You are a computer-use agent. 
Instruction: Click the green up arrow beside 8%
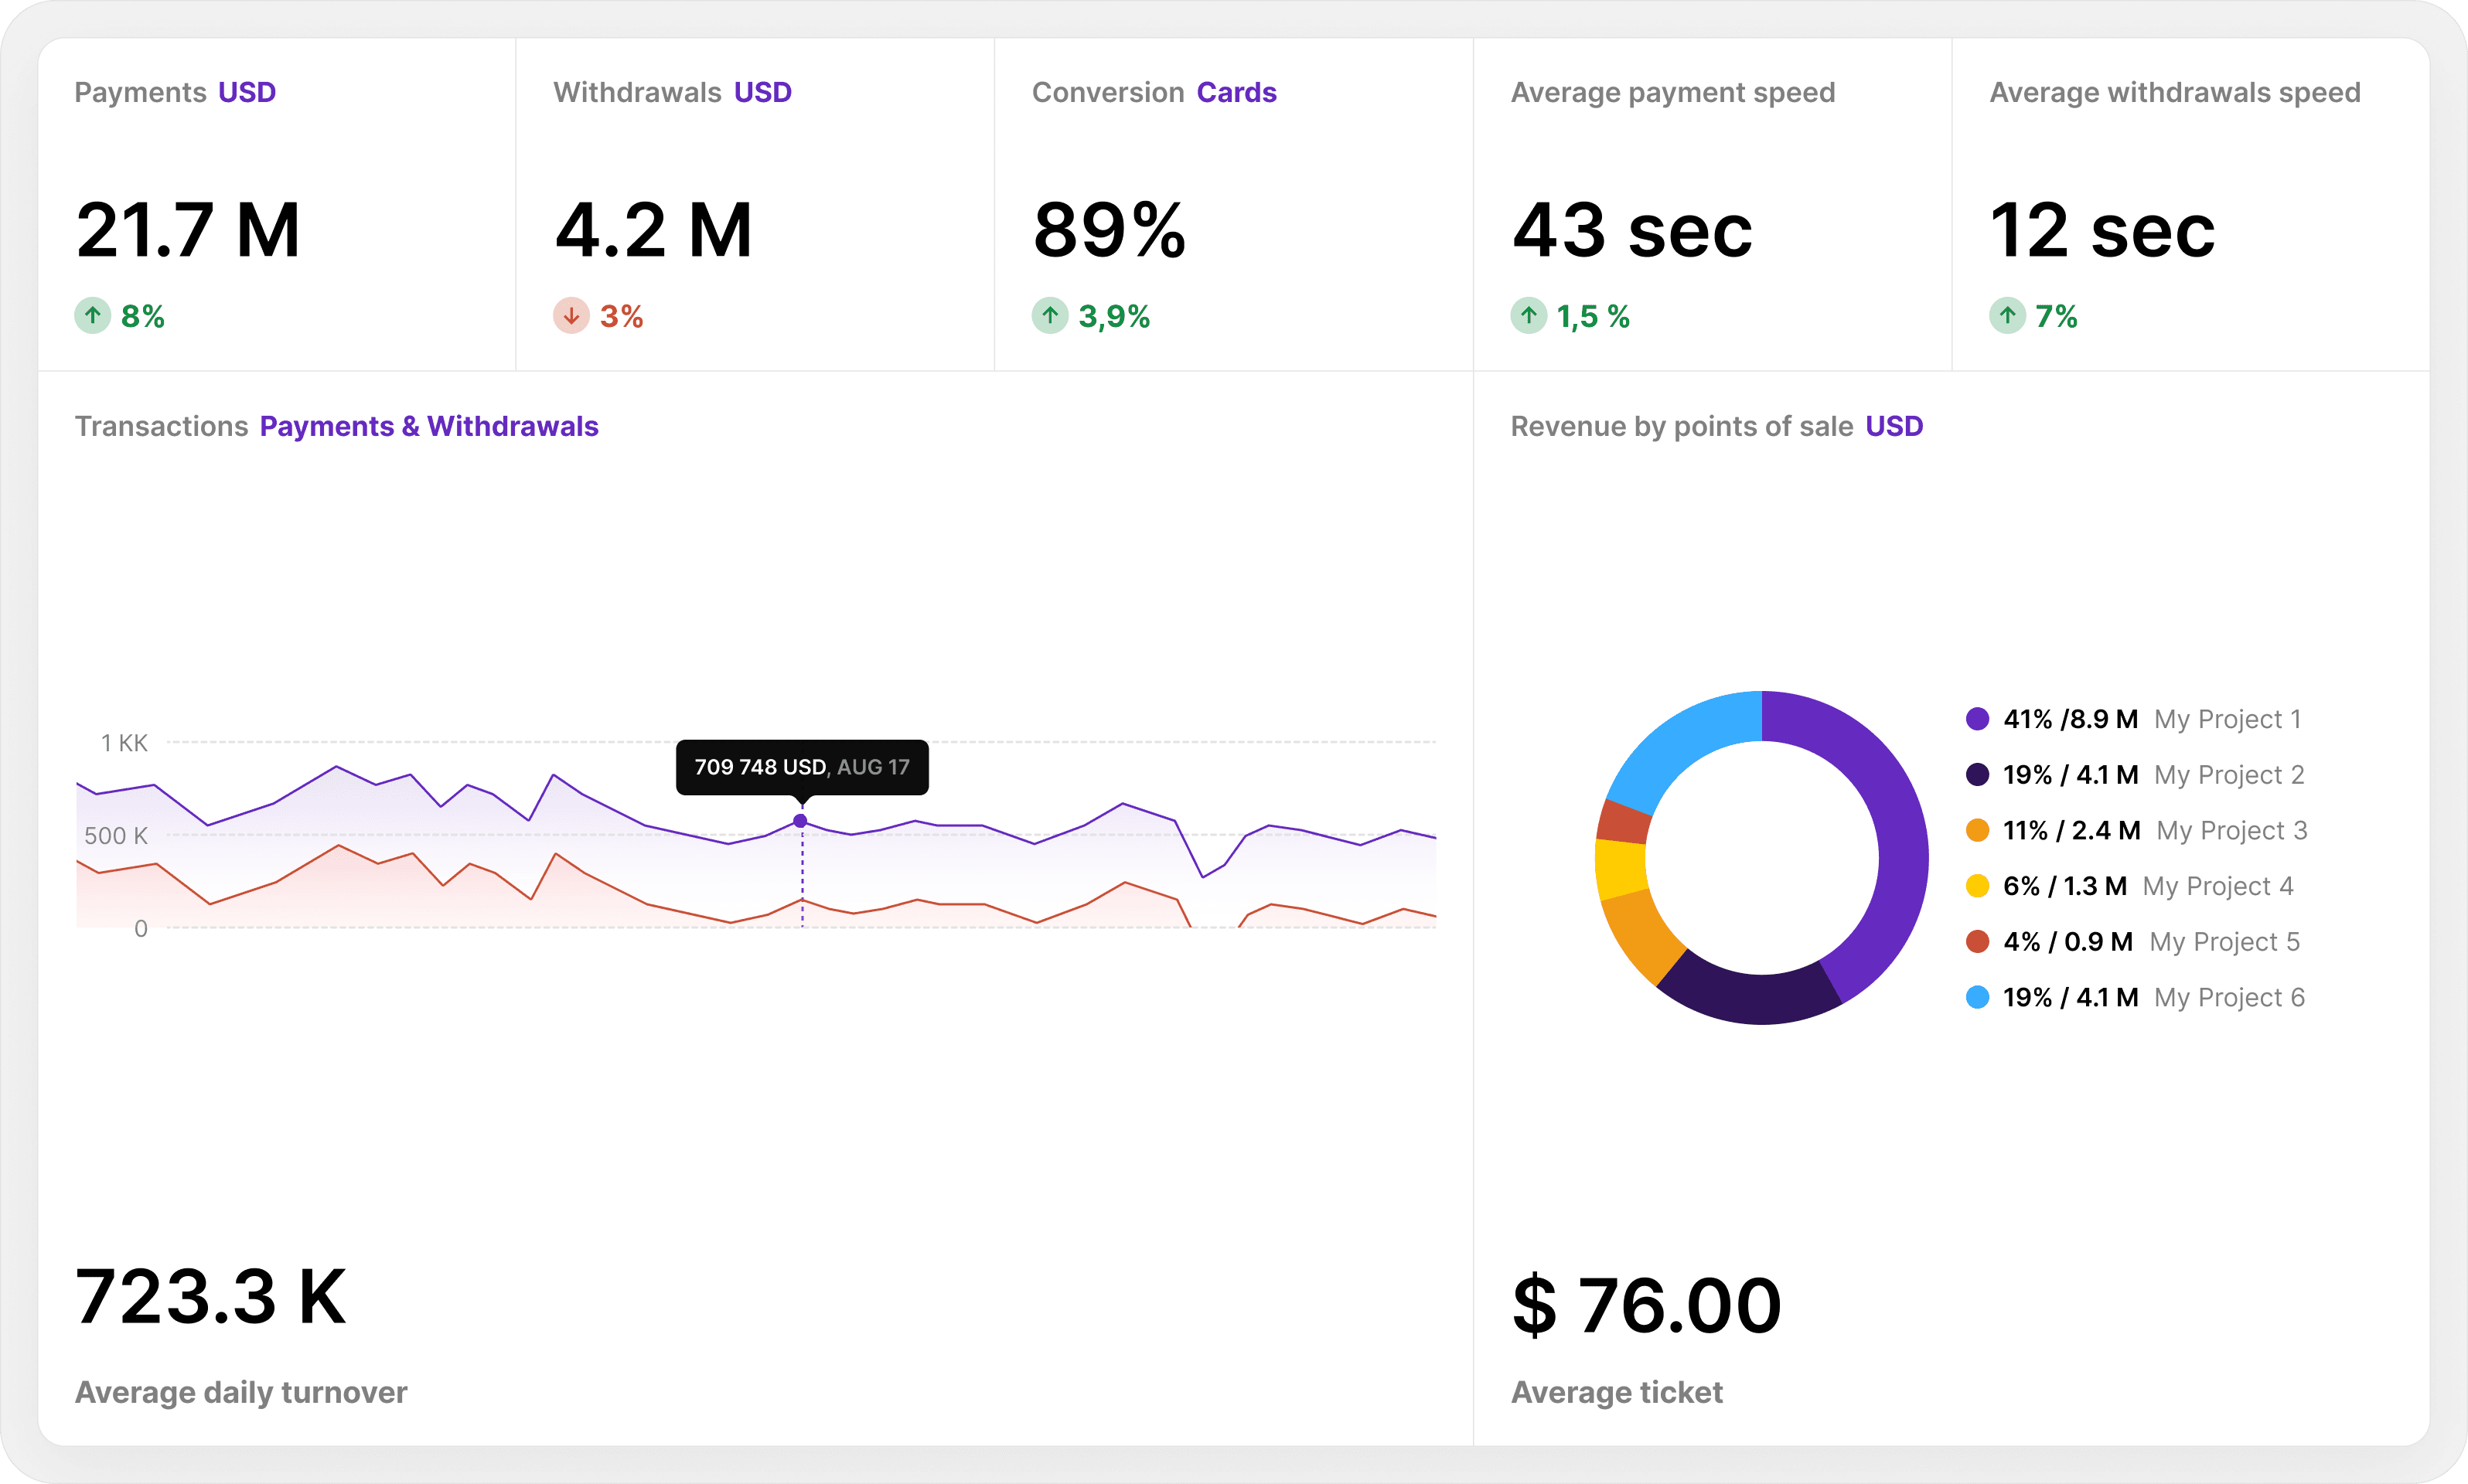point(92,316)
